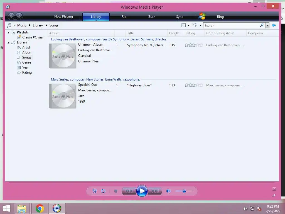Sort by the Album column header
Screen dimensions: 285x214
(81, 33)
